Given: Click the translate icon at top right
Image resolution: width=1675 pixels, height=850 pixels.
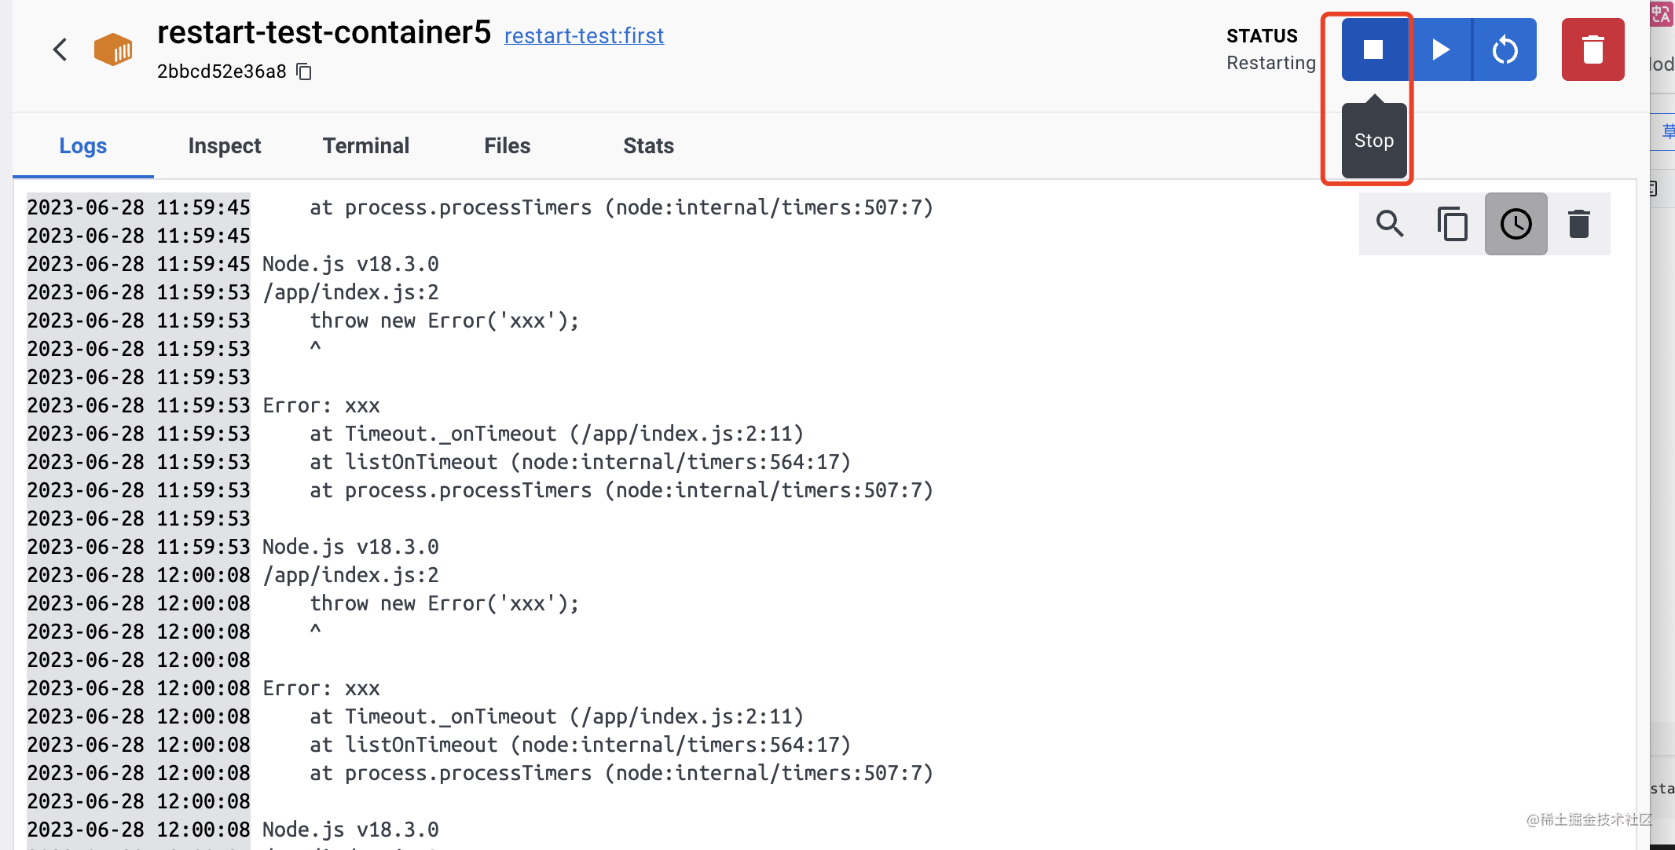Looking at the screenshot, I should pyautogui.click(x=1661, y=14).
